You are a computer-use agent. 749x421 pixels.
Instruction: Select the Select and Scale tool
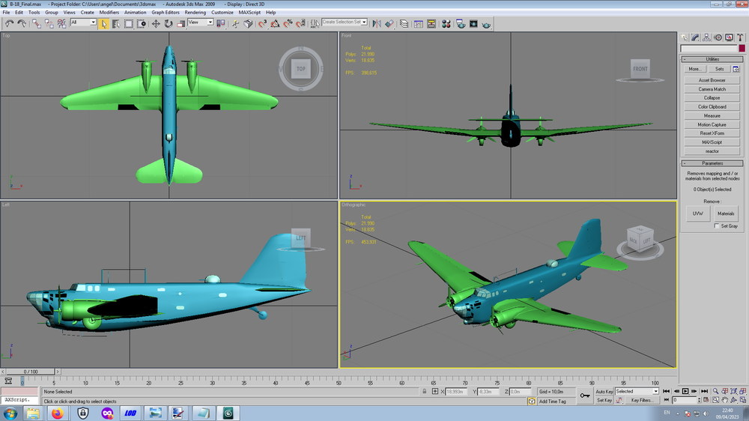tap(181, 23)
